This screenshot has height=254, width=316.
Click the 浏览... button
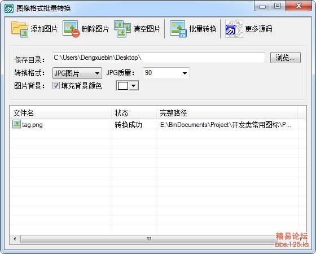(286, 58)
